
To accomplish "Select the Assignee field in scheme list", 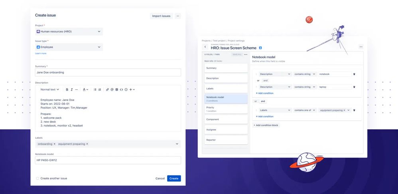I will (x=226, y=130).
